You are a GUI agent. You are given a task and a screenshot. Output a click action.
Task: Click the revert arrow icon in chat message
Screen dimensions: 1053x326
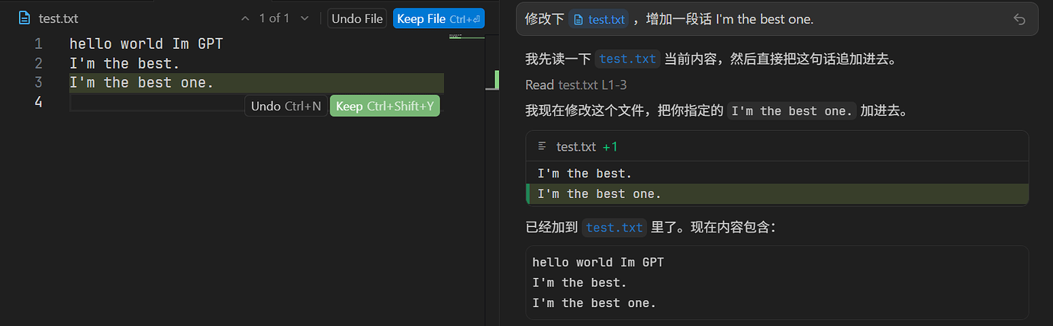(1019, 19)
